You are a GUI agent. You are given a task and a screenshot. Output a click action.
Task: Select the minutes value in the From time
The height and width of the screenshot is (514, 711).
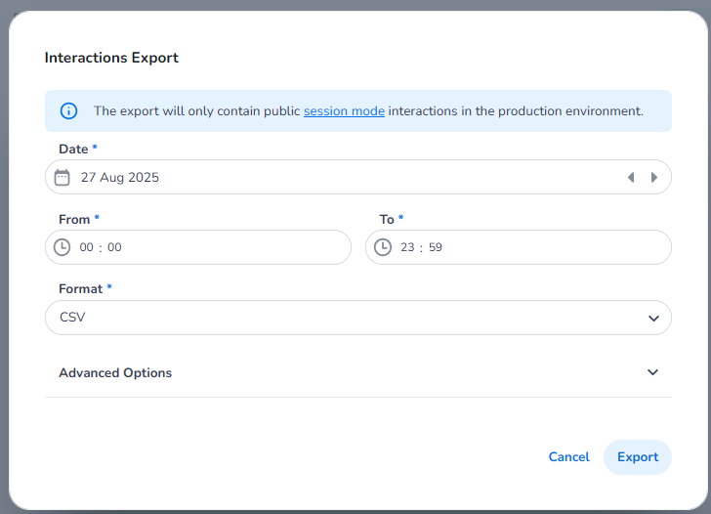point(114,247)
